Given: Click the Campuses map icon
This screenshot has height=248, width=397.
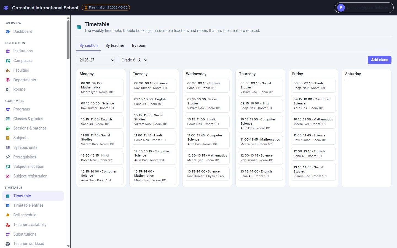Looking at the screenshot, I should pos(8,61).
